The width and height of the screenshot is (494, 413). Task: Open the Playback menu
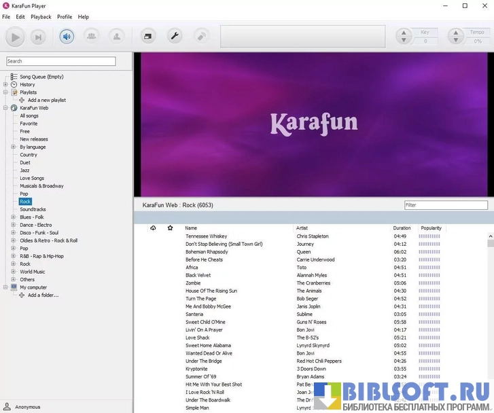[41, 17]
